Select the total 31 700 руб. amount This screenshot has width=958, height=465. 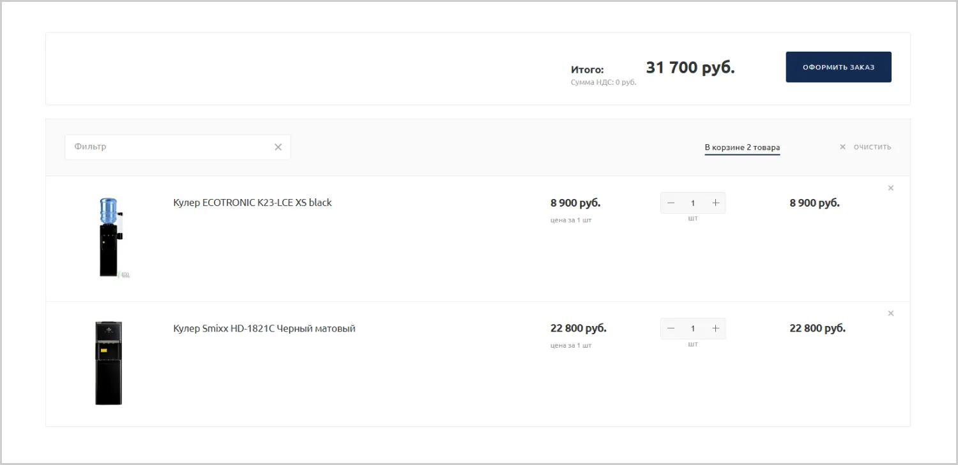(x=690, y=67)
